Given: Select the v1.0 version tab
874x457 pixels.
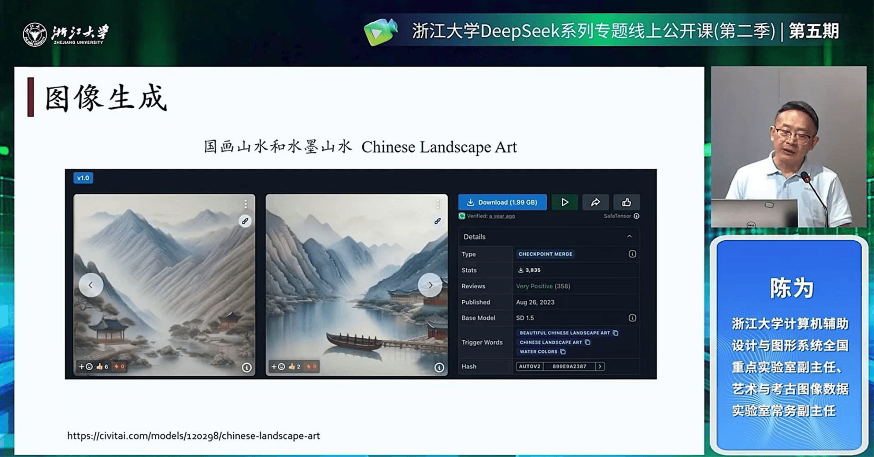Looking at the screenshot, I should coord(83,178).
